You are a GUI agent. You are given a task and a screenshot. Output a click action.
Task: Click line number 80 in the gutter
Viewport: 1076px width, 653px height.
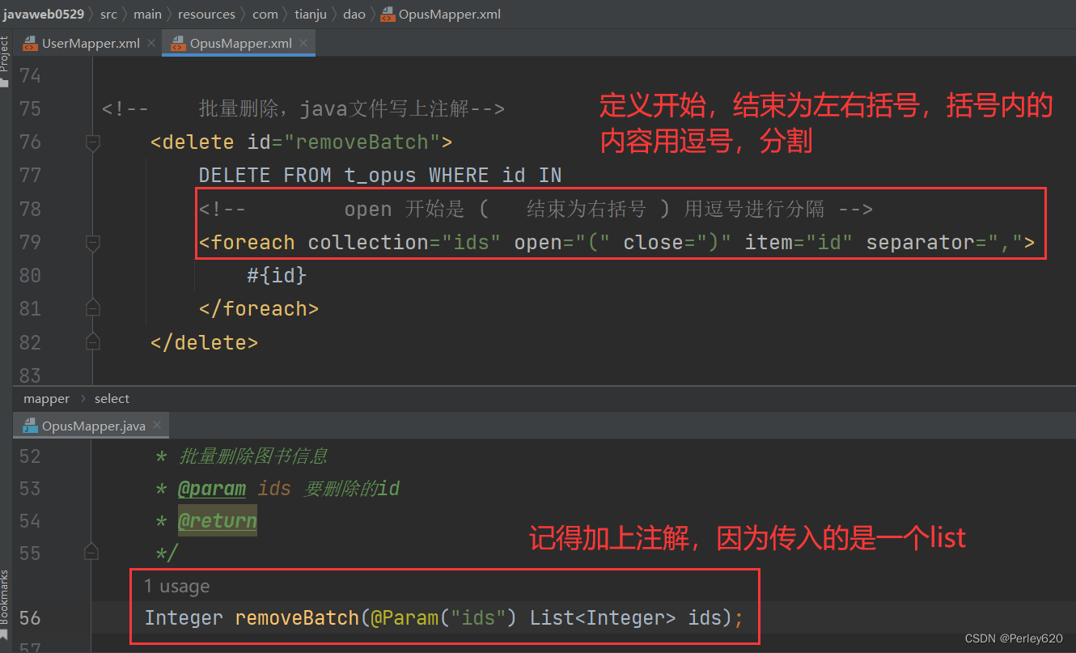pyautogui.click(x=29, y=275)
